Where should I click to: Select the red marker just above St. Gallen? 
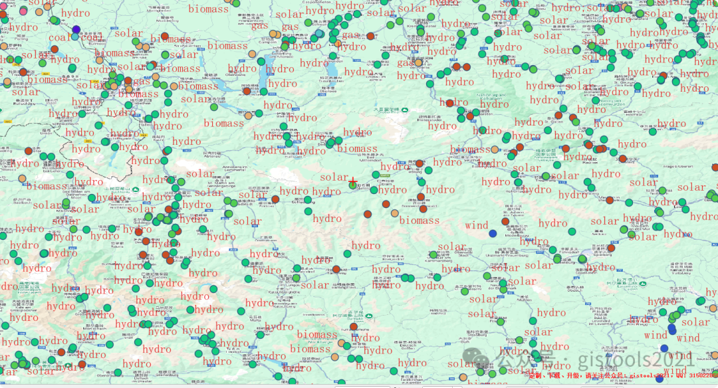[558, 115]
